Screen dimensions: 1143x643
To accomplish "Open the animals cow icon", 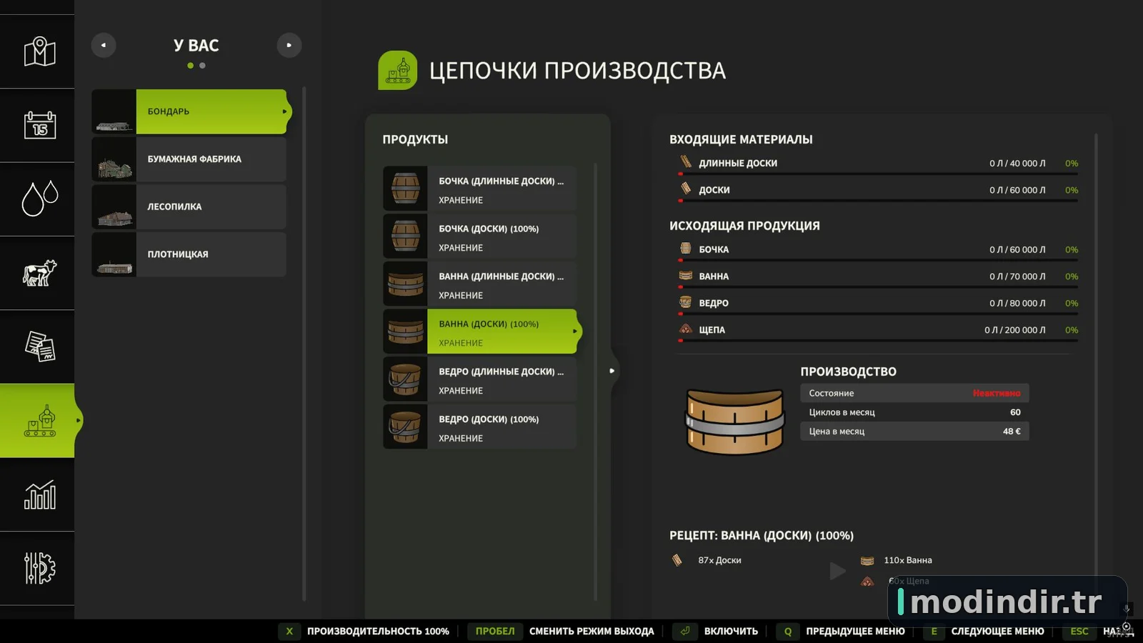I will (x=40, y=273).
